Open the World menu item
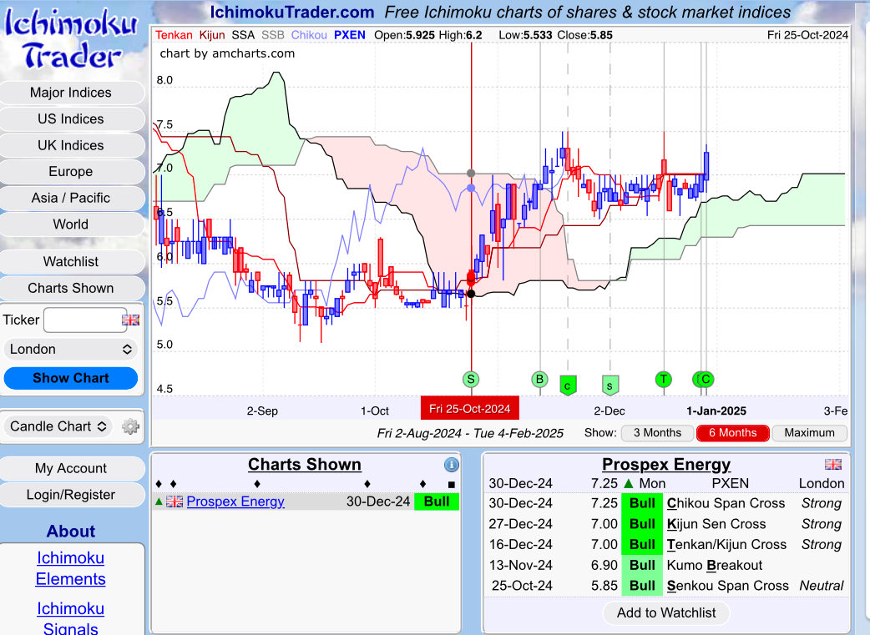This screenshot has height=635, width=870. click(71, 224)
